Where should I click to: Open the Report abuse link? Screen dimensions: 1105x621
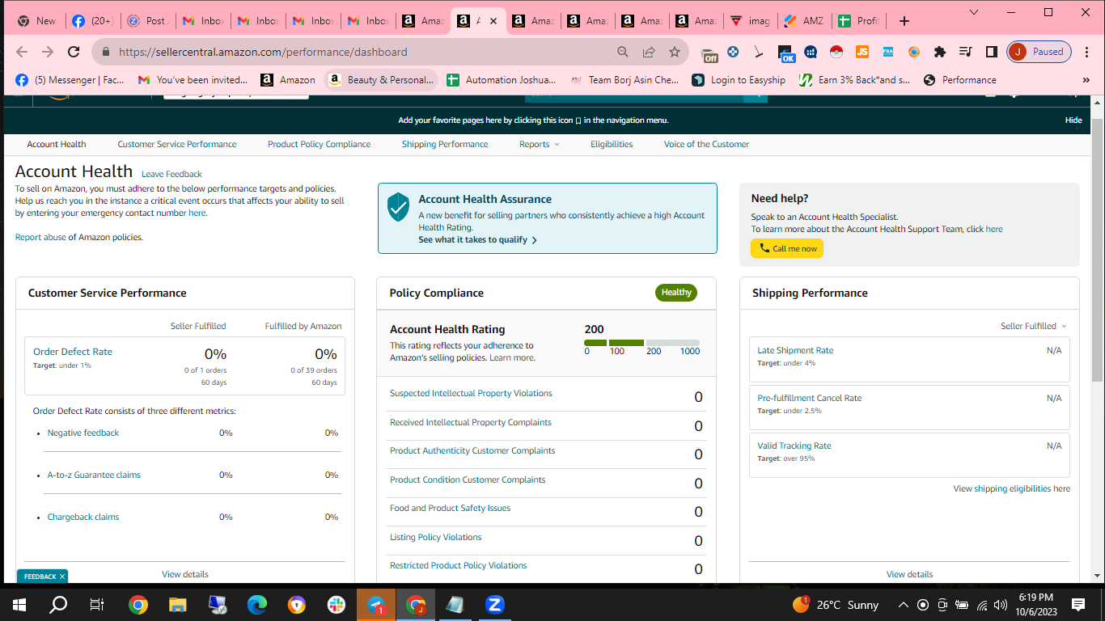[40, 238]
